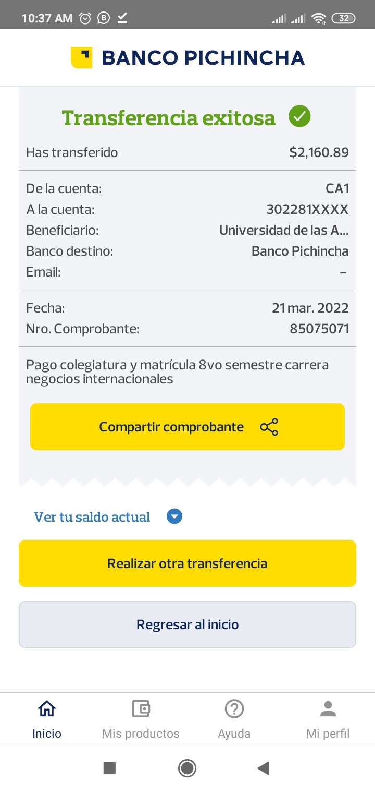Screen dimensions: 375x793
Task: Tap the Banco Pichincha logo icon
Action: (81, 57)
